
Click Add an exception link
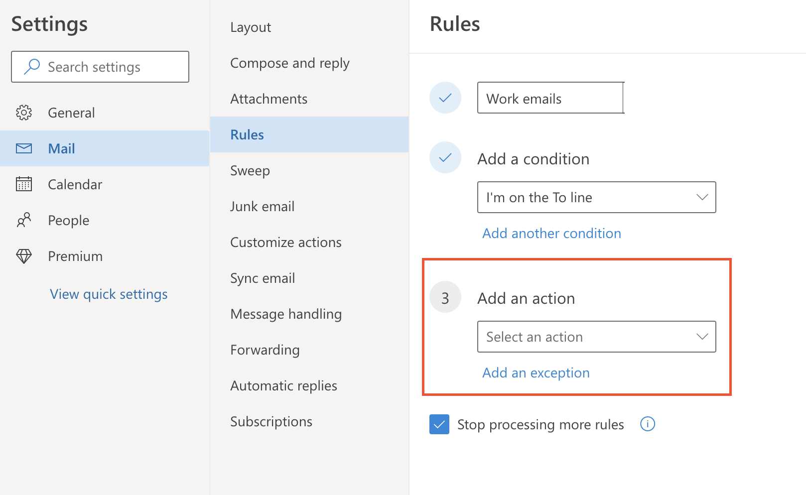536,372
